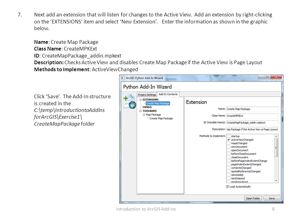Click the ArcGIS wizard title bar icon
Viewport: 292px width, 219px height.
point(123,78)
